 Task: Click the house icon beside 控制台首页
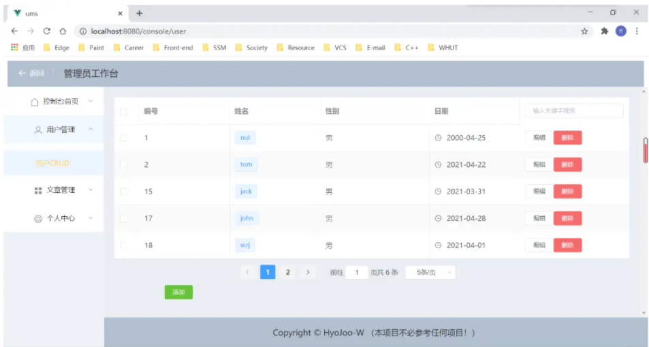35,102
